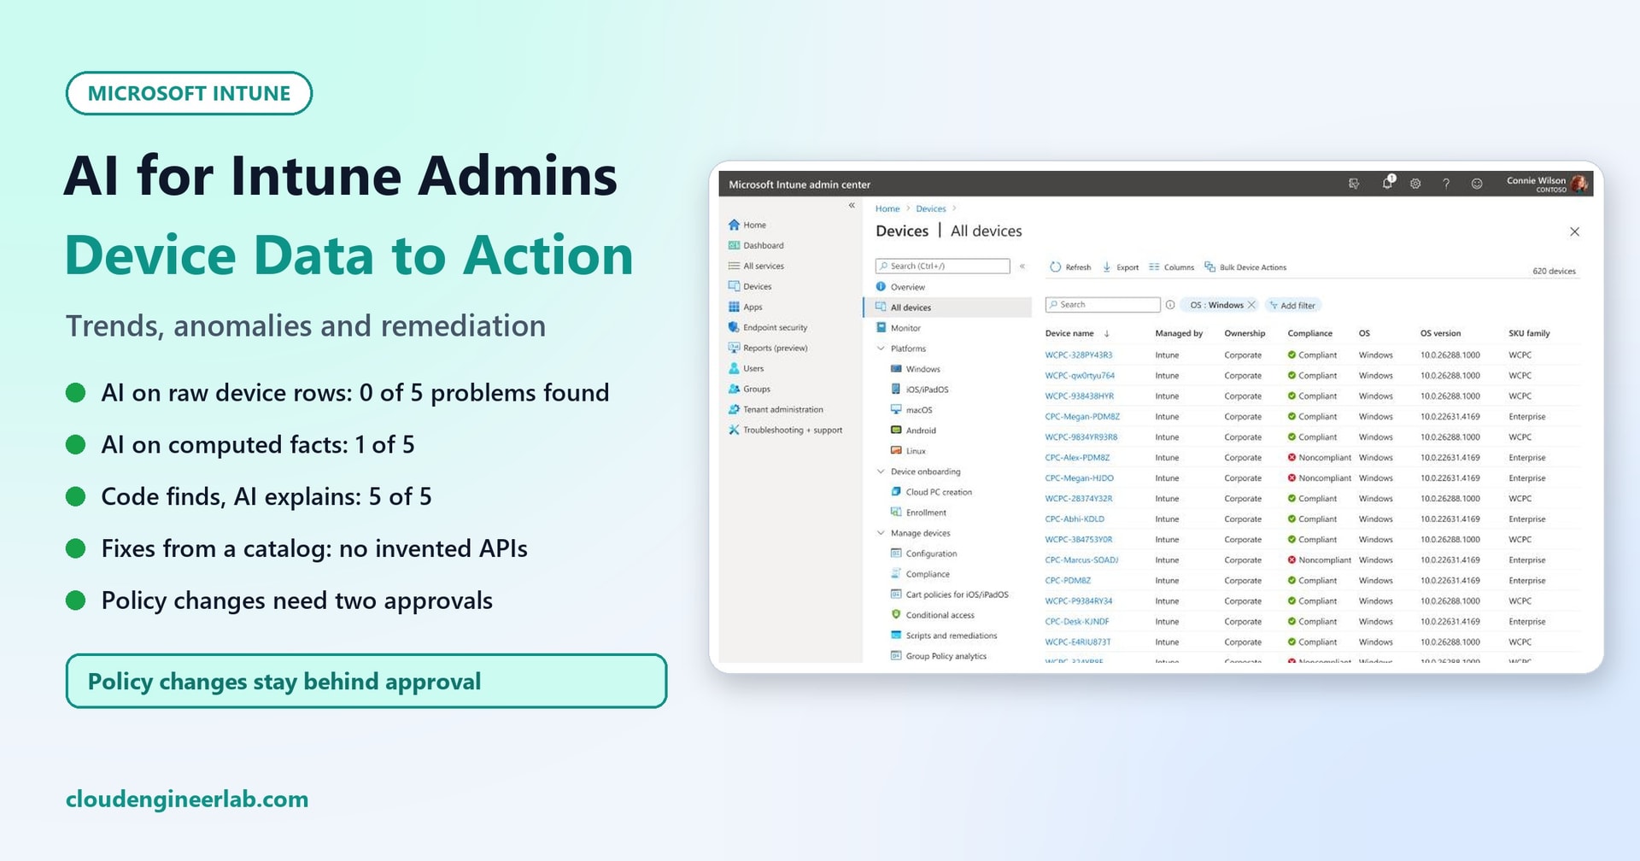Select Windows under Platforms
The height and width of the screenshot is (861, 1640).
915,369
